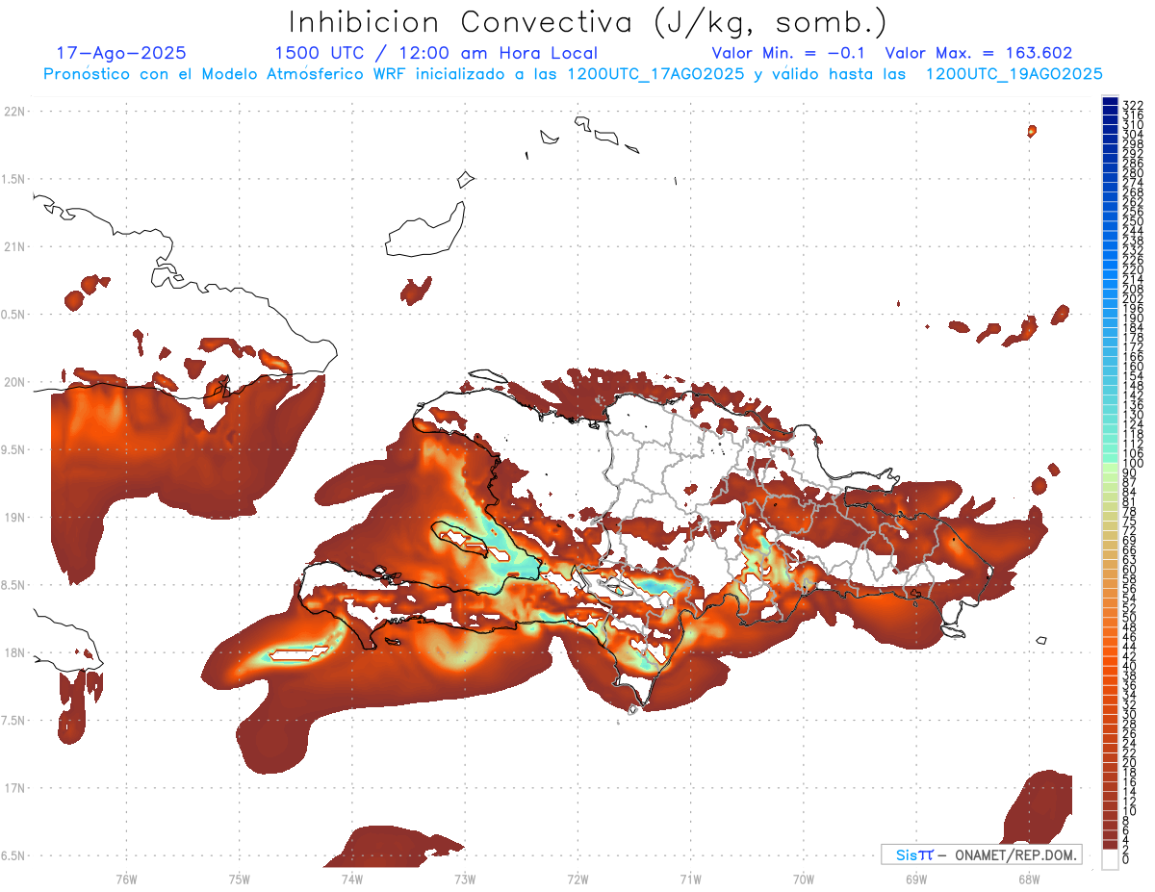
Task: Select the date text "17-Ago-2025"
Action: (x=121, y=53)
